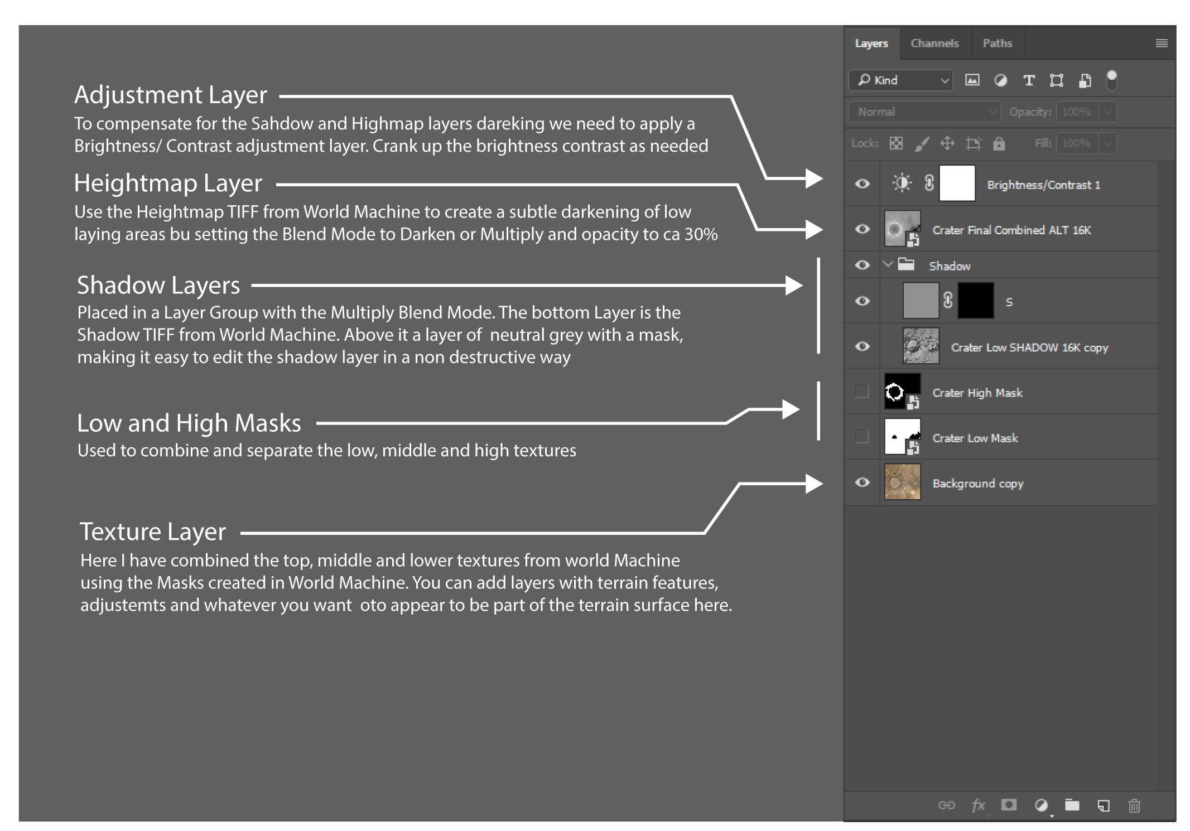The width and height of the screenshot is (1190, 831).
Task: Click mask link icon on layer S
Action: (x=947, y=300)
